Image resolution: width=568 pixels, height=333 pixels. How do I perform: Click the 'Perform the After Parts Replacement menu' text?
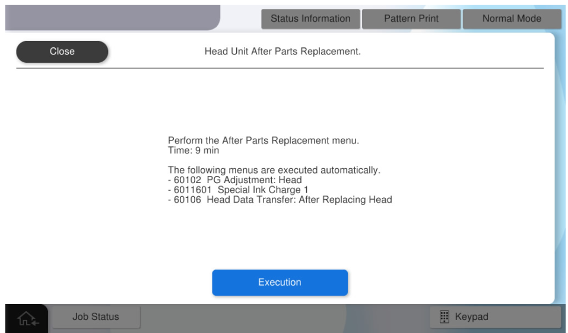tap(264, 141)
